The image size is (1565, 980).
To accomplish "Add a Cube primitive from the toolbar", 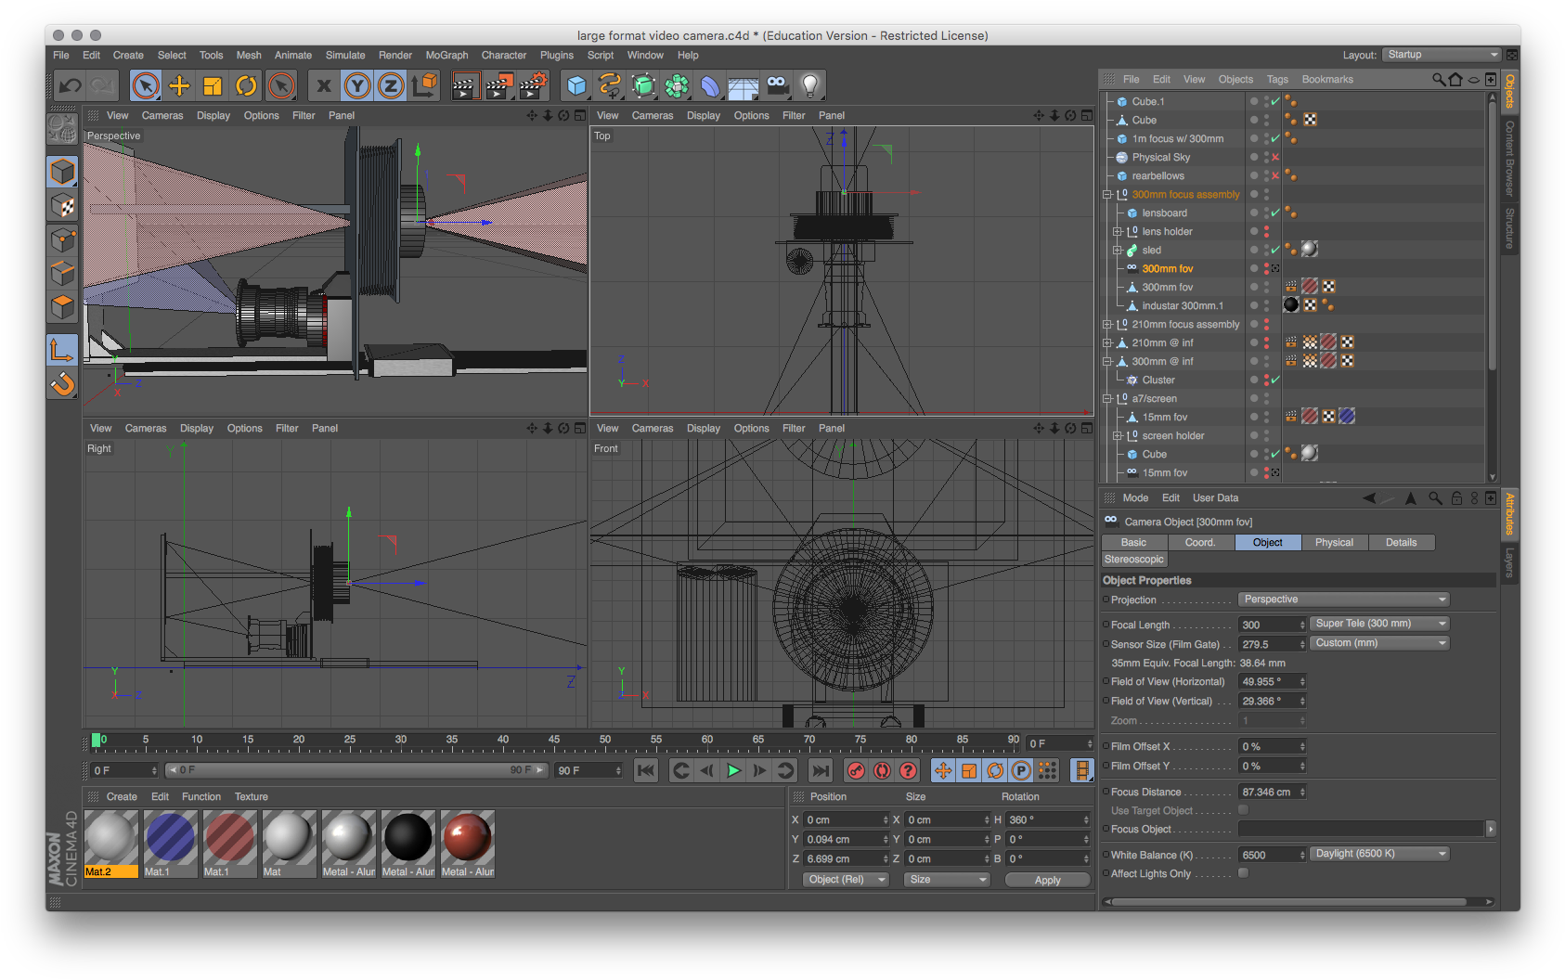I will 576,86.
